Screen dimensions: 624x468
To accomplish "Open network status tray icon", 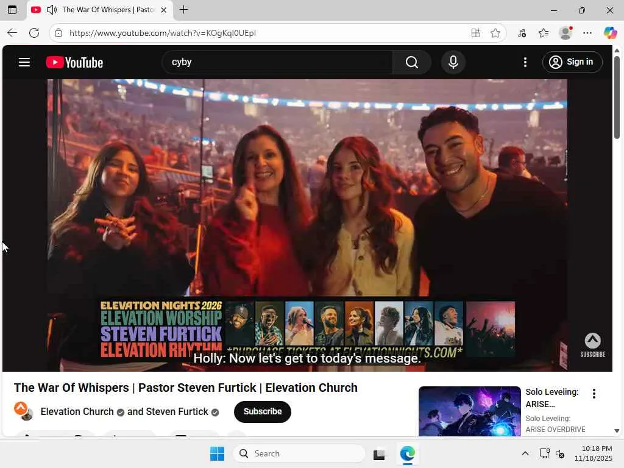I will [544, 453].
